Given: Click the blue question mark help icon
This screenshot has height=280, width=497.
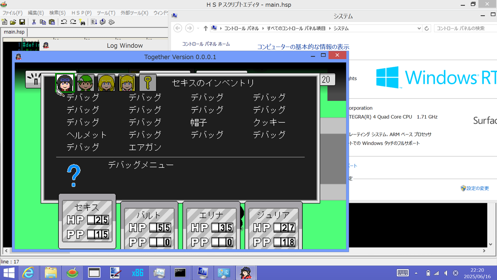Looking at the screenshot, I should pyautogui.click(x=74, y=175).
